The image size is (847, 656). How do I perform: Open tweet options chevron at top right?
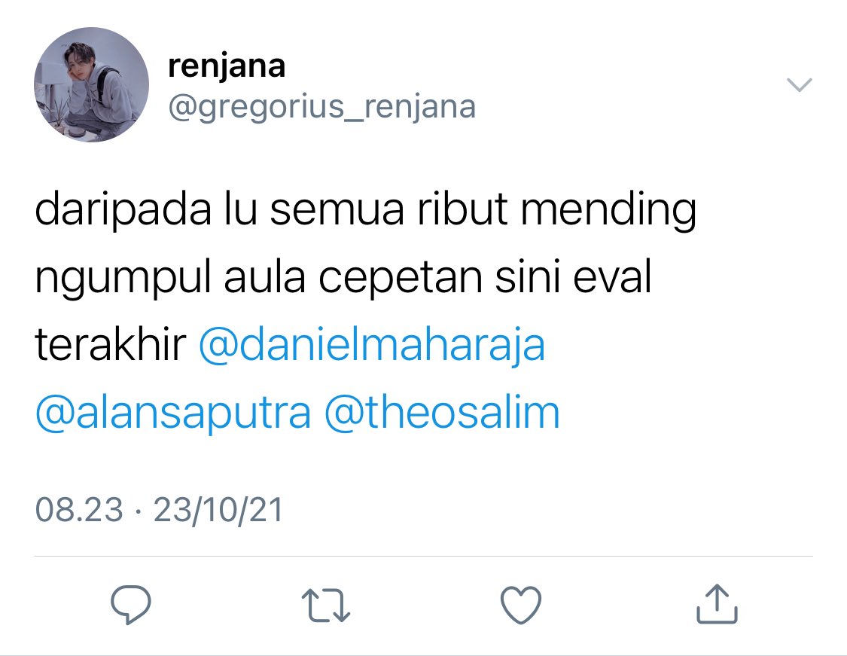(x=799, y=85)
